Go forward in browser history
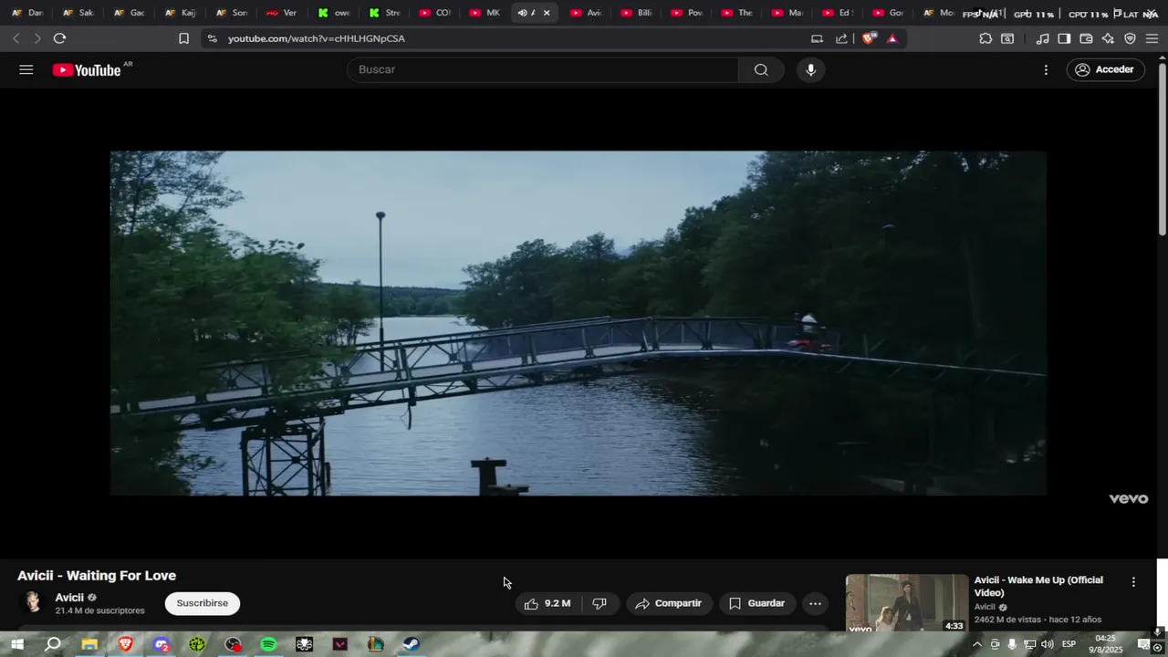The width and height of the screenshot is (1168, 657). point(36,38)
